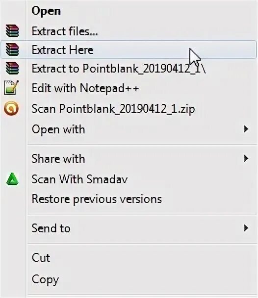Choose Extract Here entry
Image resolution: width=258 pixels, height=298 pixels.
point(129,50)
